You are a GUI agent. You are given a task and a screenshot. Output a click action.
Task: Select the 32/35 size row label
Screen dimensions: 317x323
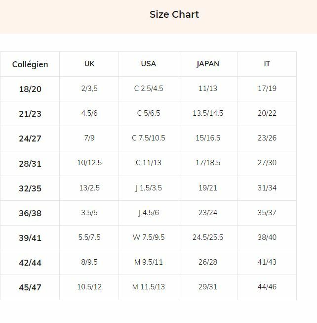[x=30, y=188]
